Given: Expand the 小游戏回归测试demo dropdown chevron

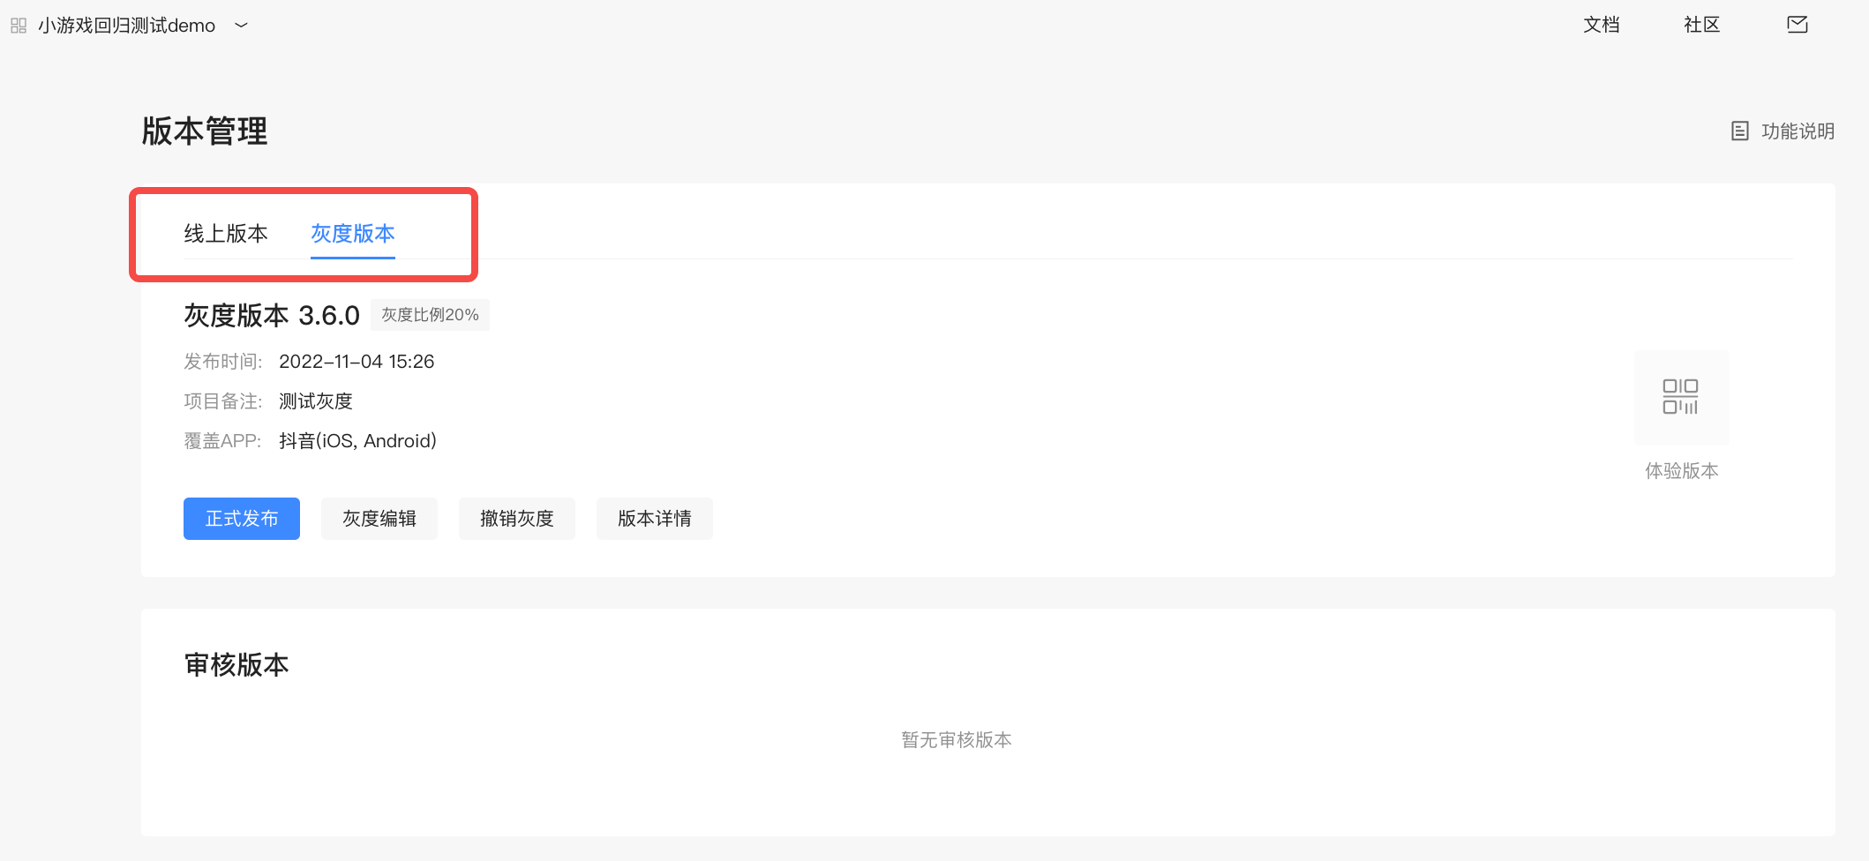Looking at the screenshot, I should click(241, 26).
